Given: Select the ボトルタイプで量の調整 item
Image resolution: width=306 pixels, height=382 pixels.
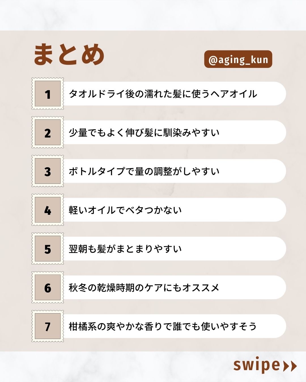Looking at the screenshot, I should [144, 171].
